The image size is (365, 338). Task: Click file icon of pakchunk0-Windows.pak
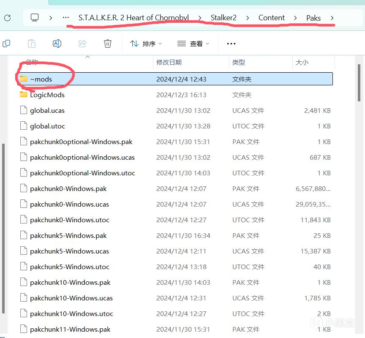[24, 188]
